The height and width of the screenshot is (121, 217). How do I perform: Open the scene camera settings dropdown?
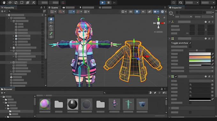(156, 12)
